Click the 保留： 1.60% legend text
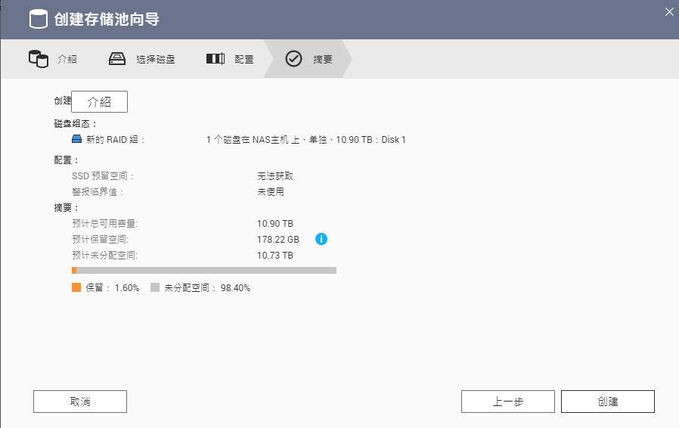This screenshot has width=679, height=428. click(x=112, y=287)
